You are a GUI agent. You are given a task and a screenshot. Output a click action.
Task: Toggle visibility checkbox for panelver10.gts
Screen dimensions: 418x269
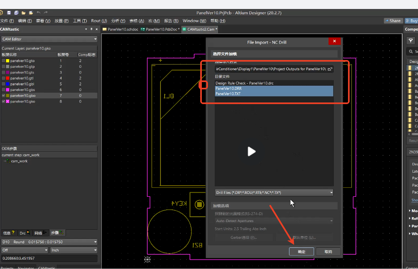[x=3, y=72]
